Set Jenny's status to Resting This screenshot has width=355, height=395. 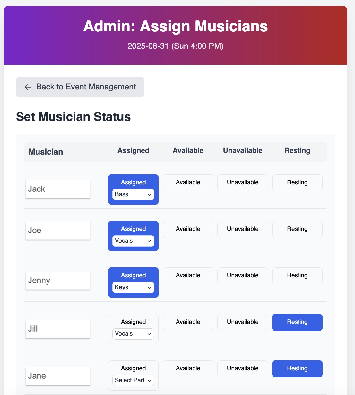click(x=297, y=276)
